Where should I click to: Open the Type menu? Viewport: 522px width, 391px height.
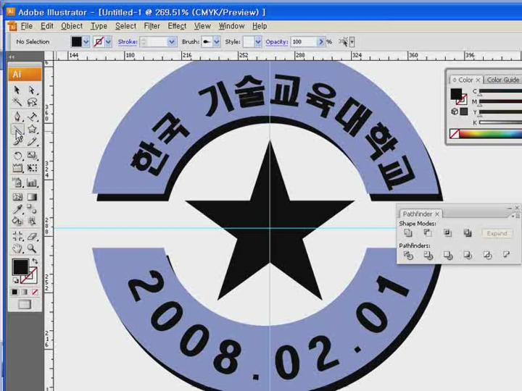click(x=99, y=26)
